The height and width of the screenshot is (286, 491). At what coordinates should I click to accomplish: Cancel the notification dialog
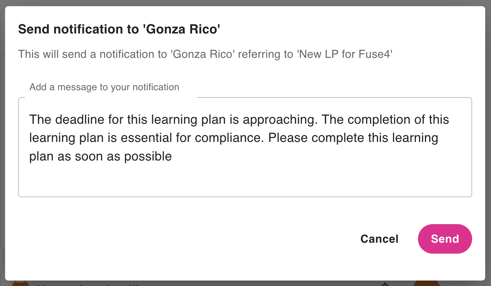click(x=379, y=239)
